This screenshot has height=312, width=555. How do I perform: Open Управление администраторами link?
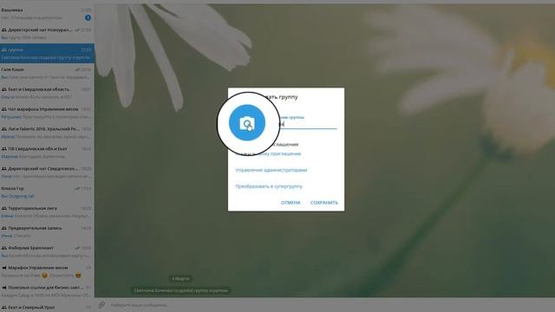[x=271, y=170]
